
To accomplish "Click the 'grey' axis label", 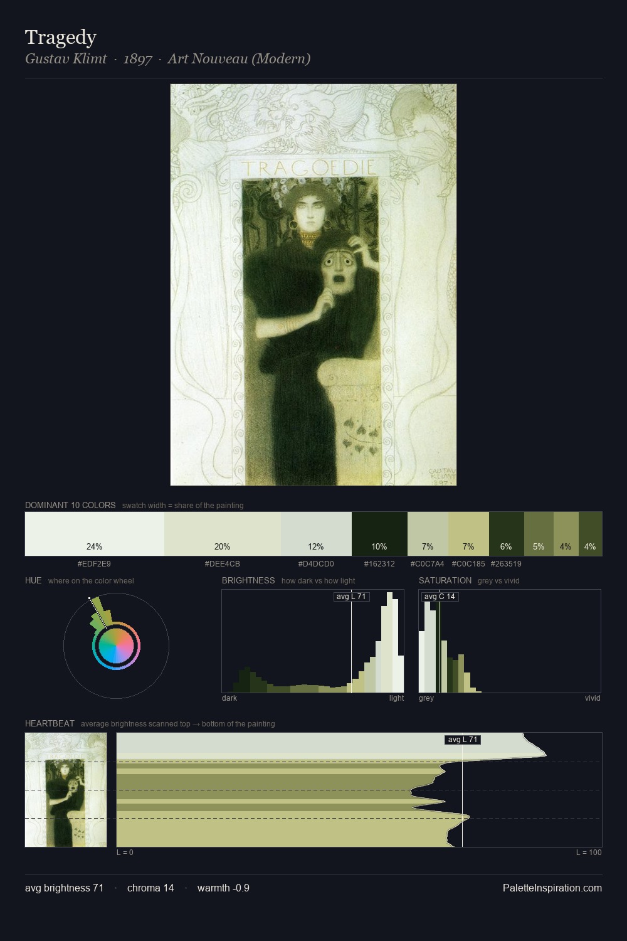I will coord(426,698).
